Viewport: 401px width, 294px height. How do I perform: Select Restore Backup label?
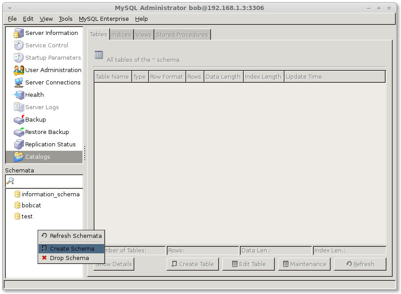click(47, 132)
